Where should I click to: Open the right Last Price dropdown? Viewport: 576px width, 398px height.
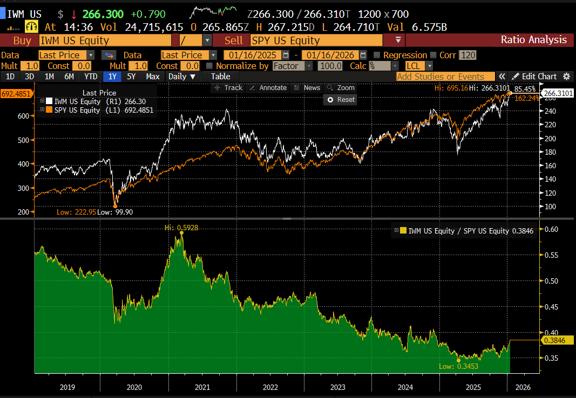(213, 55)
